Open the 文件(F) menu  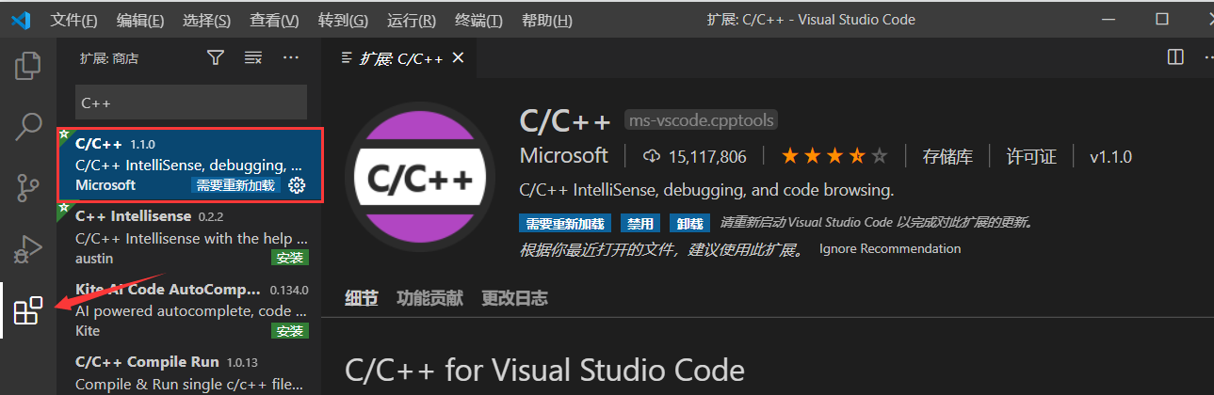(x=73, y=20)
